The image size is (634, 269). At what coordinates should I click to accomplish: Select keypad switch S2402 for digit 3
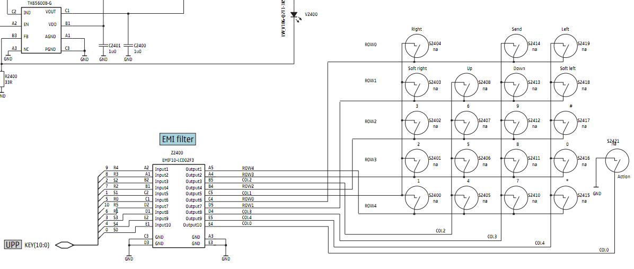[x=416, y=123]
